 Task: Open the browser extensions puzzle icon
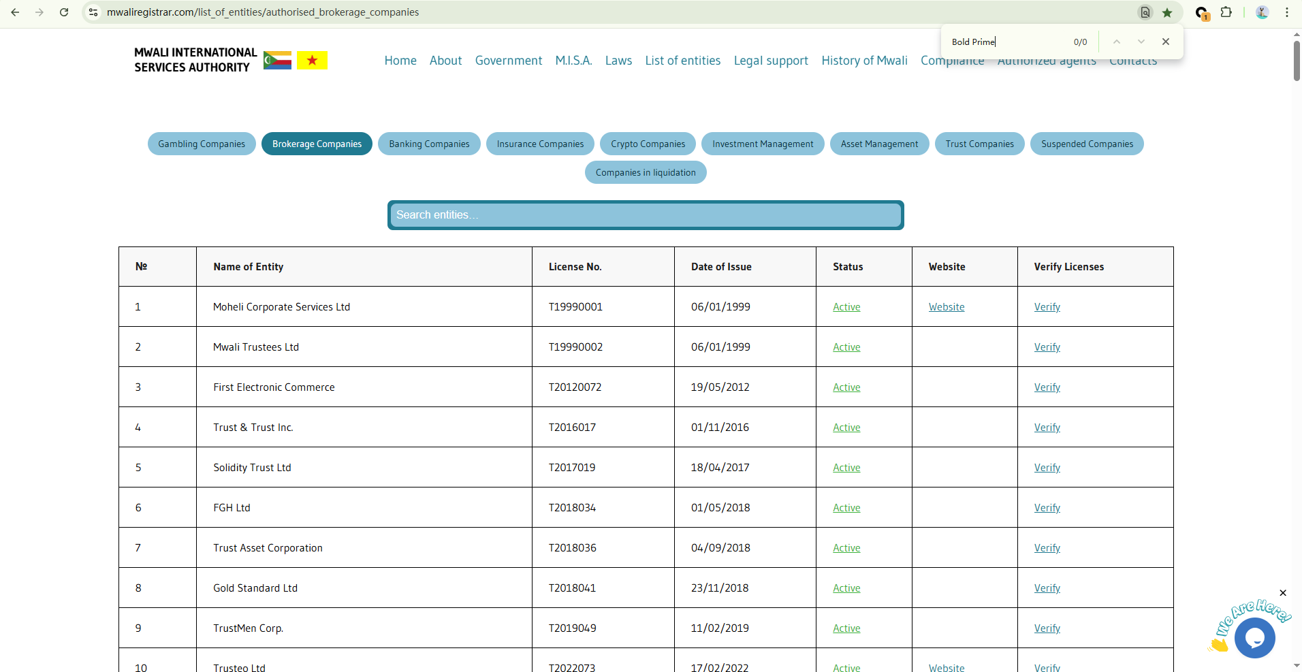click(1226, 12)
